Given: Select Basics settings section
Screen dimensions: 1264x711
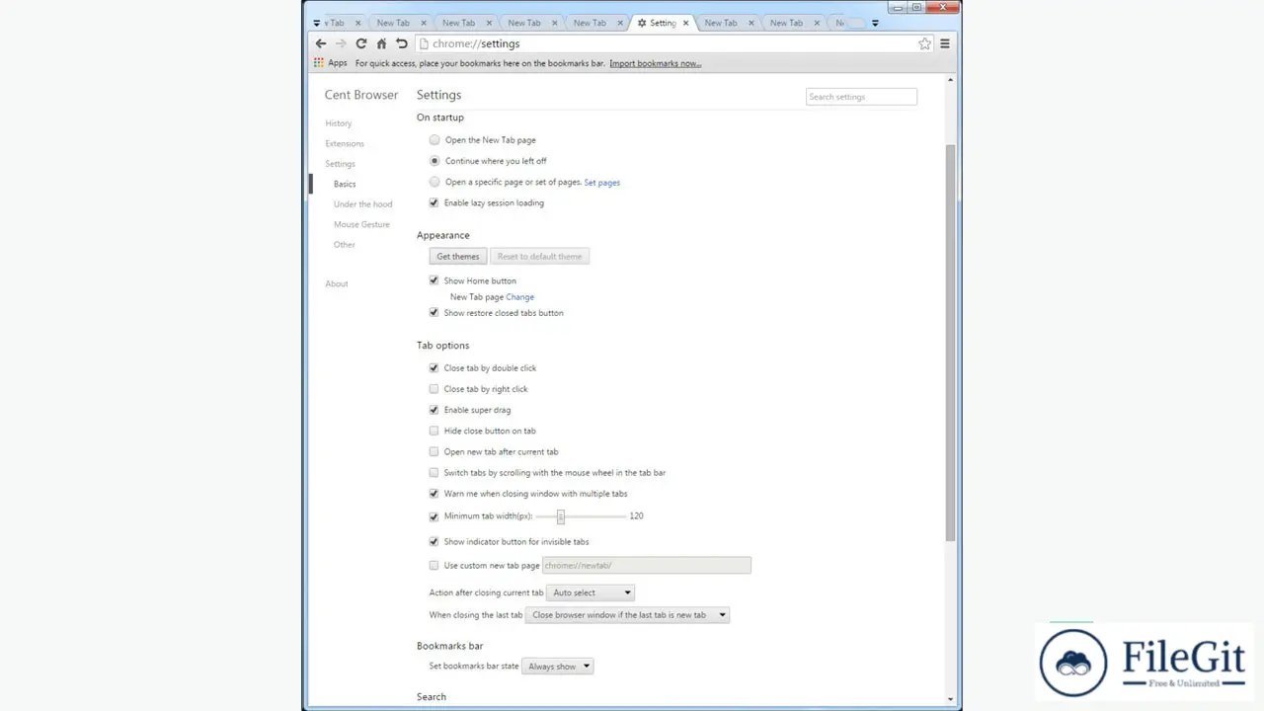Looking at the screenshot, I should pyautogui.click(x=345, y=184).
